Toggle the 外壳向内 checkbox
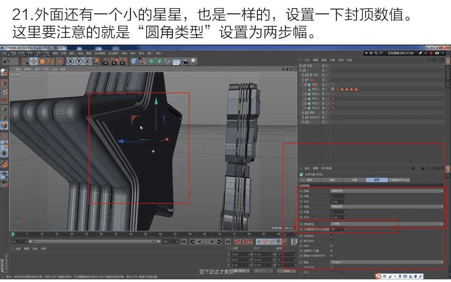Screen dimensions: 451x282 (332, 236)
